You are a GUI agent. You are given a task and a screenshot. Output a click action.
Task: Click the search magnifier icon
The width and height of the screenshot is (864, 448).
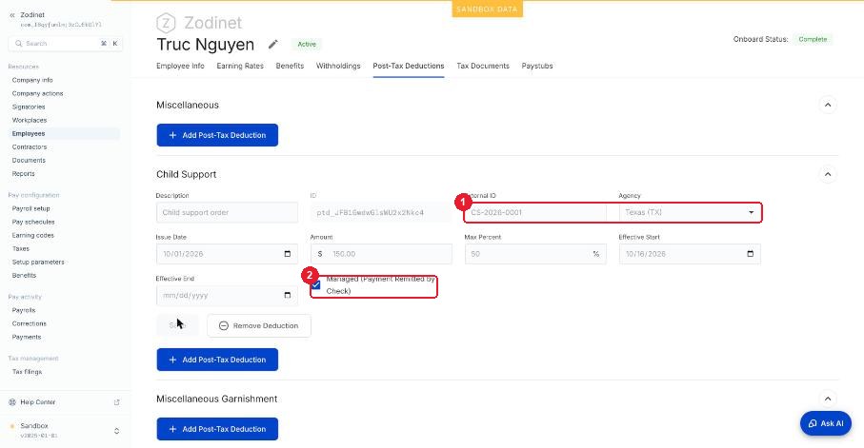(19, 44)
